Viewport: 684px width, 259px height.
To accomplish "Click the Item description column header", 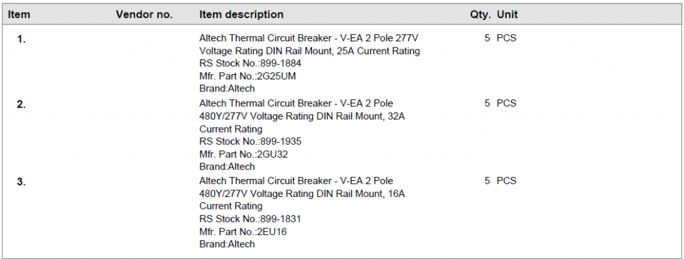I will [x=241, y=15].
